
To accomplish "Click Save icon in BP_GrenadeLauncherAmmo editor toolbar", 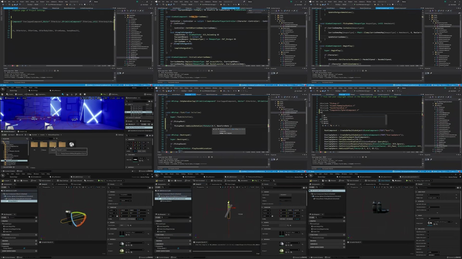I will [x=323, y=181].
